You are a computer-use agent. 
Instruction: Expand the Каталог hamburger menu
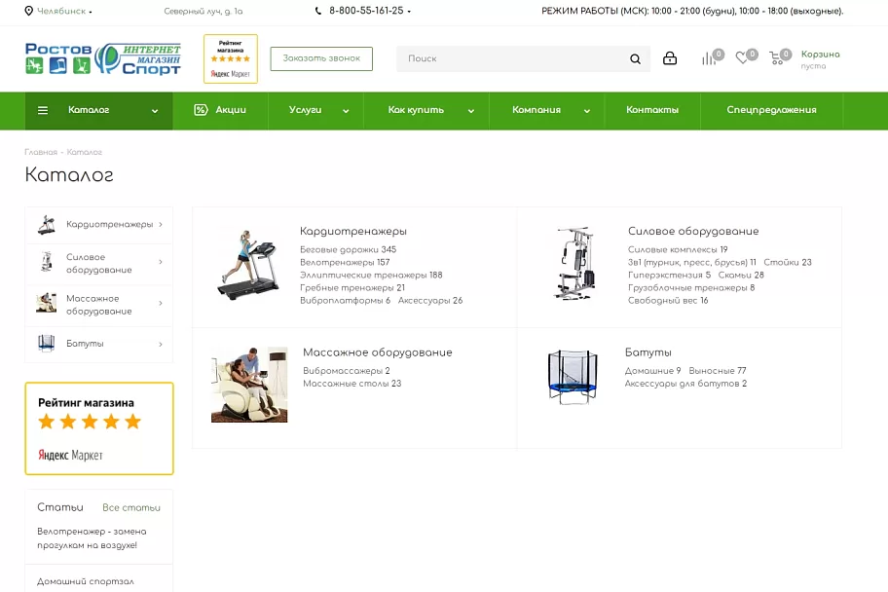(x=98, y=110)
